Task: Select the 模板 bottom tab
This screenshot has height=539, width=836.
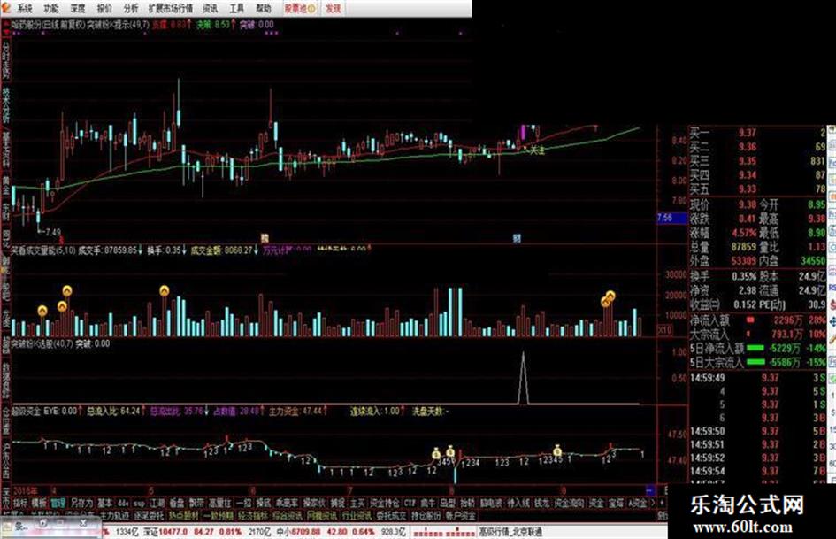Action: point(39,504)
